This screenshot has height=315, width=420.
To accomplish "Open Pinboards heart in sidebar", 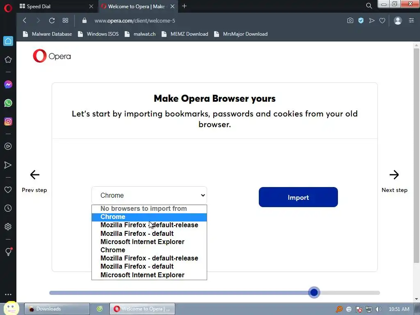I will click(8, 189).
